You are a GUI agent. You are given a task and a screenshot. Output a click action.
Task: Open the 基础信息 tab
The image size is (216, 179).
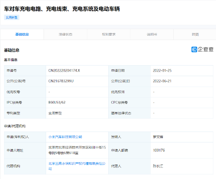click(22, 34)
